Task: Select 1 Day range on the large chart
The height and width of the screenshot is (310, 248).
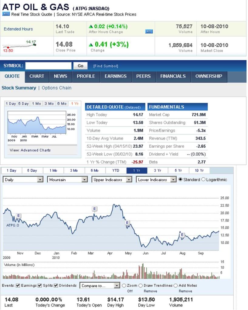Action: [x=12, y=170]
